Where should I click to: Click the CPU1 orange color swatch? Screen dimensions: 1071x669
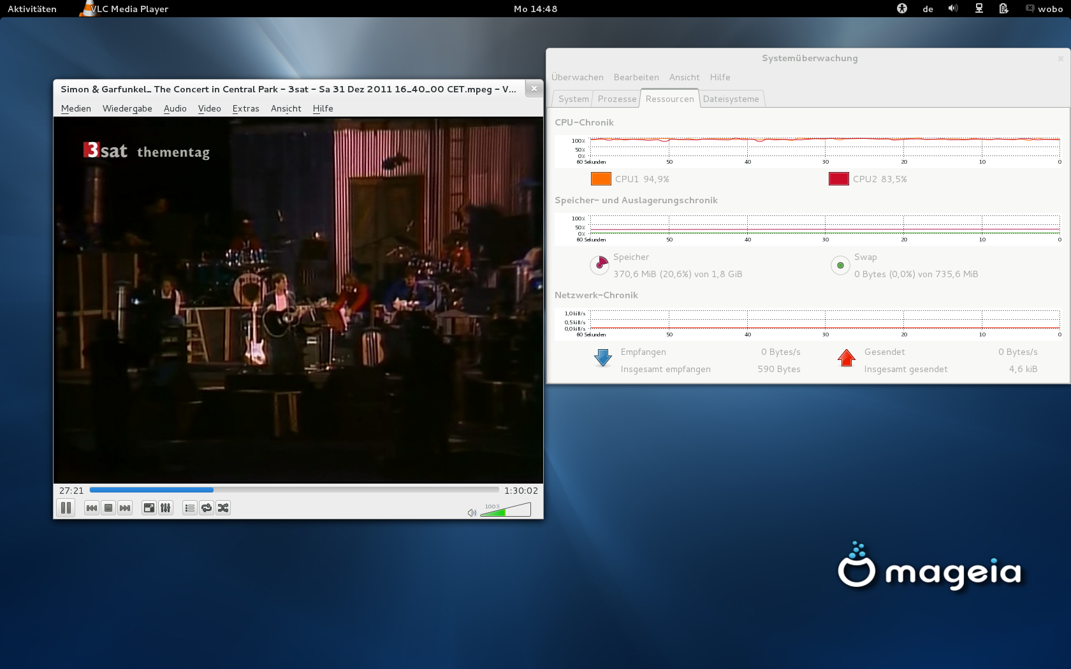(x=601, y=179)
